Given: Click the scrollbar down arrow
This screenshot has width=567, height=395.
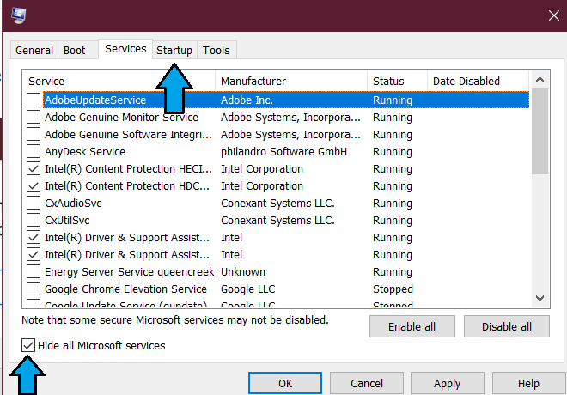Looking at the screenshot, I should point(540,298).
